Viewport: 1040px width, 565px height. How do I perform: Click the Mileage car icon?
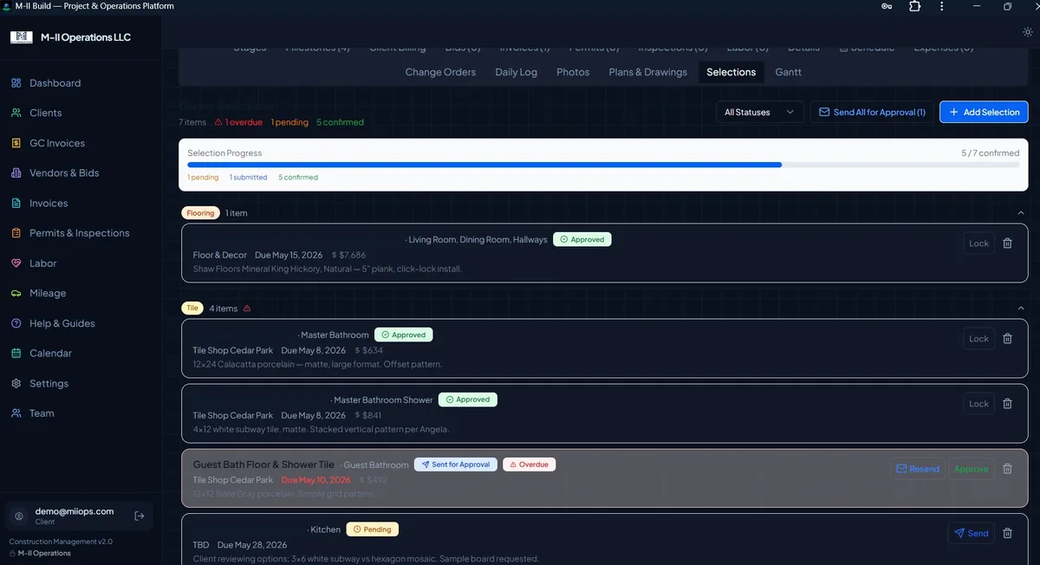coord(16,293)
